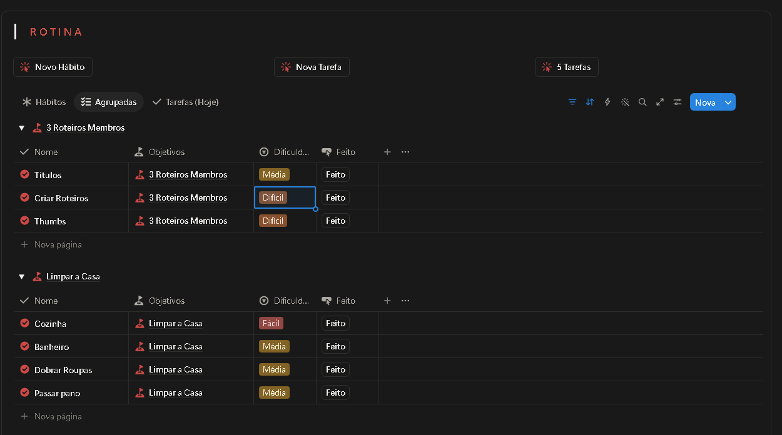Click the red check icon beside Dobrar Roupas
Screen dimensions: 782x435
[x=25, y=369]
